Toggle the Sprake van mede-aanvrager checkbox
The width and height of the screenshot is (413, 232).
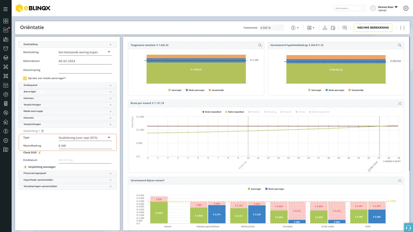click(25, 78)
